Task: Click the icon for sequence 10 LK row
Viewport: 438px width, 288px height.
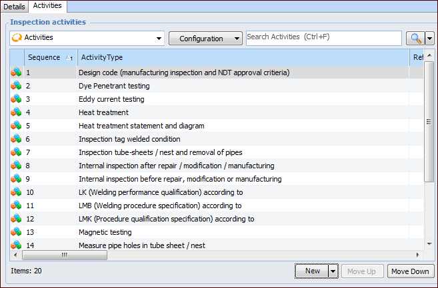Action: tap(16, 192)
